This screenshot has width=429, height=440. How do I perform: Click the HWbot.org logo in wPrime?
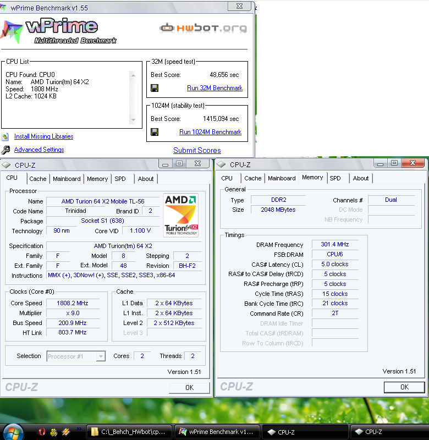pos(204,28)
